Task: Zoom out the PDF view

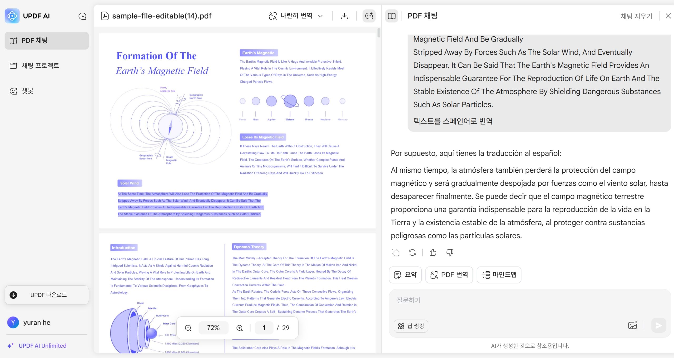Action: 188,328
